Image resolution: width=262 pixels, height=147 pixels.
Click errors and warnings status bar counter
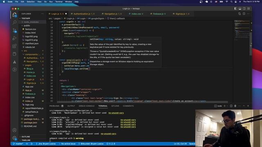(111, 144)
